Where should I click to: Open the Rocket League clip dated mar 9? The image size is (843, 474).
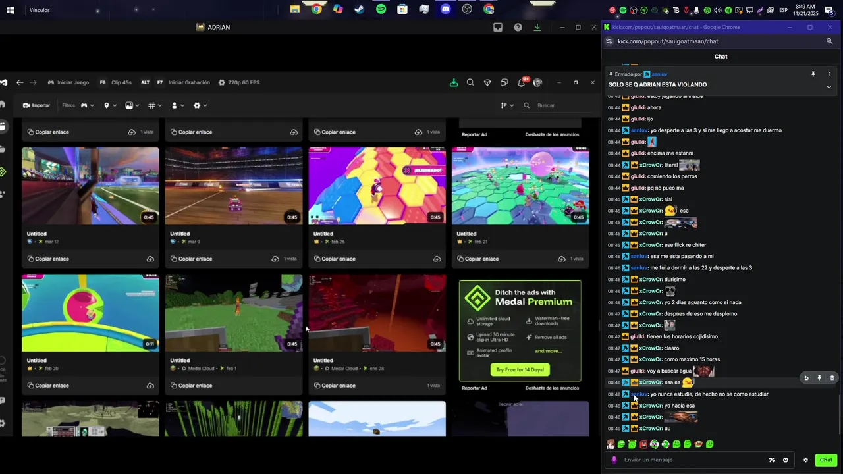tap(234, 186)
